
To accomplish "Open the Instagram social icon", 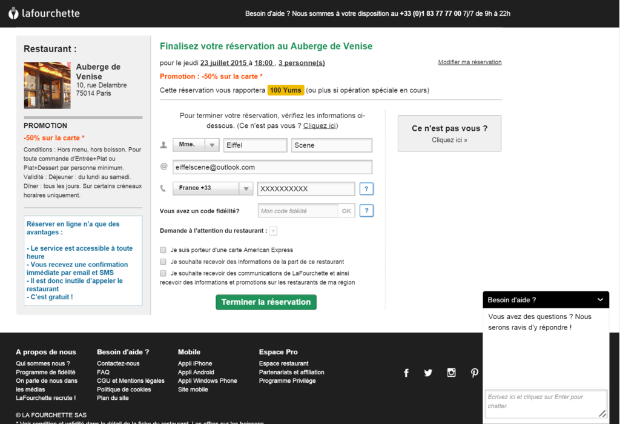I will 451,373.
